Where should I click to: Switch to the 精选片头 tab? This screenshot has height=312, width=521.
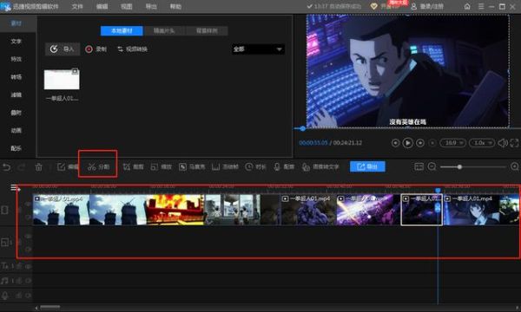coord(164,31)
